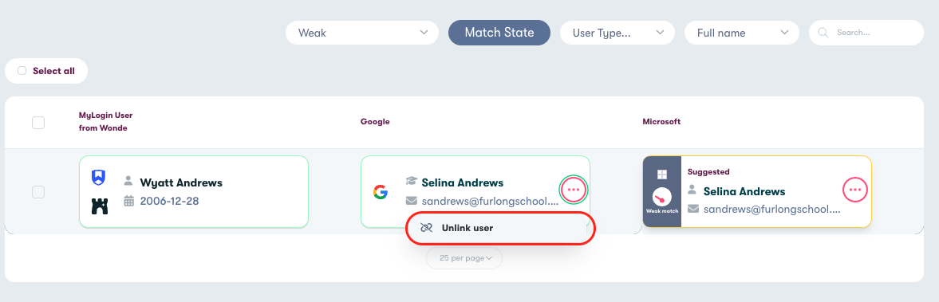Click the black castle Wonde icon
The height and width of the screenshot is (302, 939).
pyautogui.click(x=100, y=206)
